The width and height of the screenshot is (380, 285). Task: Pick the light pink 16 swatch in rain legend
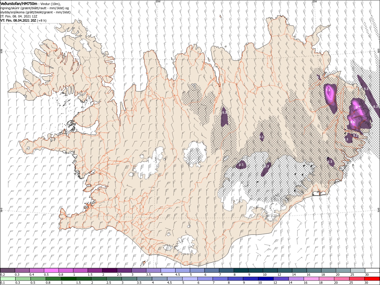point(311,279)
